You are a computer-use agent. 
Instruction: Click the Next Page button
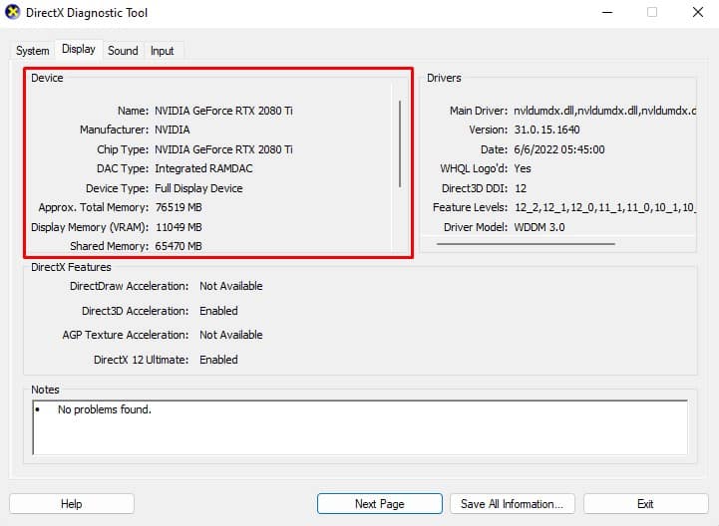pyautogui.click(x=380, y=503)
